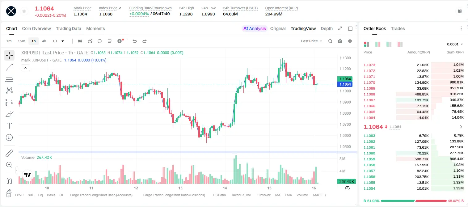The image size is (468, 207).
Task: Select the 4h timeframe
Action: click(44, 41)
